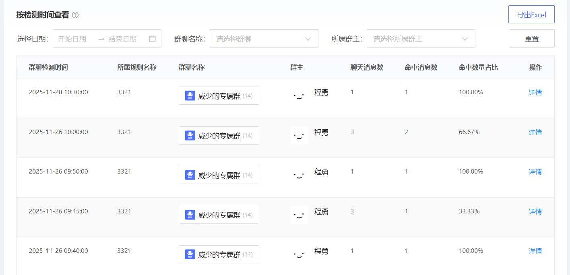Click owner avatar in 2025-11-26 09:45:00 row

point(299,215)
